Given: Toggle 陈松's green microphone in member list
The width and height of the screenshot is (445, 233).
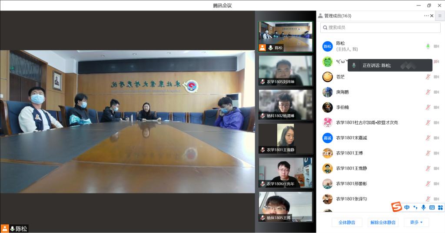Looking at the screenshot, I should tap(428, 46).
